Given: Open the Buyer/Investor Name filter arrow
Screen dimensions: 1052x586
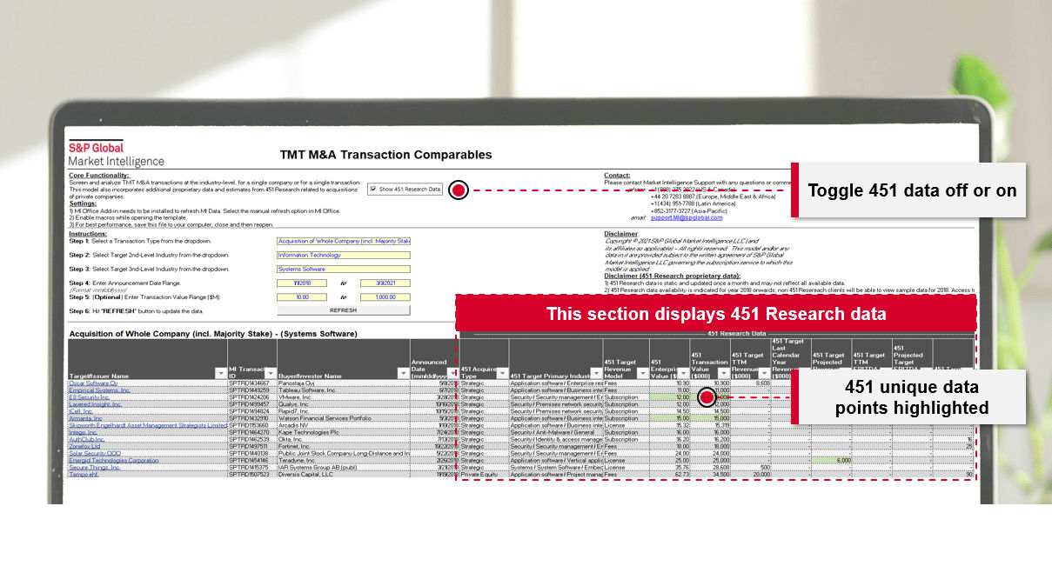Looking at the screenshot, I should point(404,373).
